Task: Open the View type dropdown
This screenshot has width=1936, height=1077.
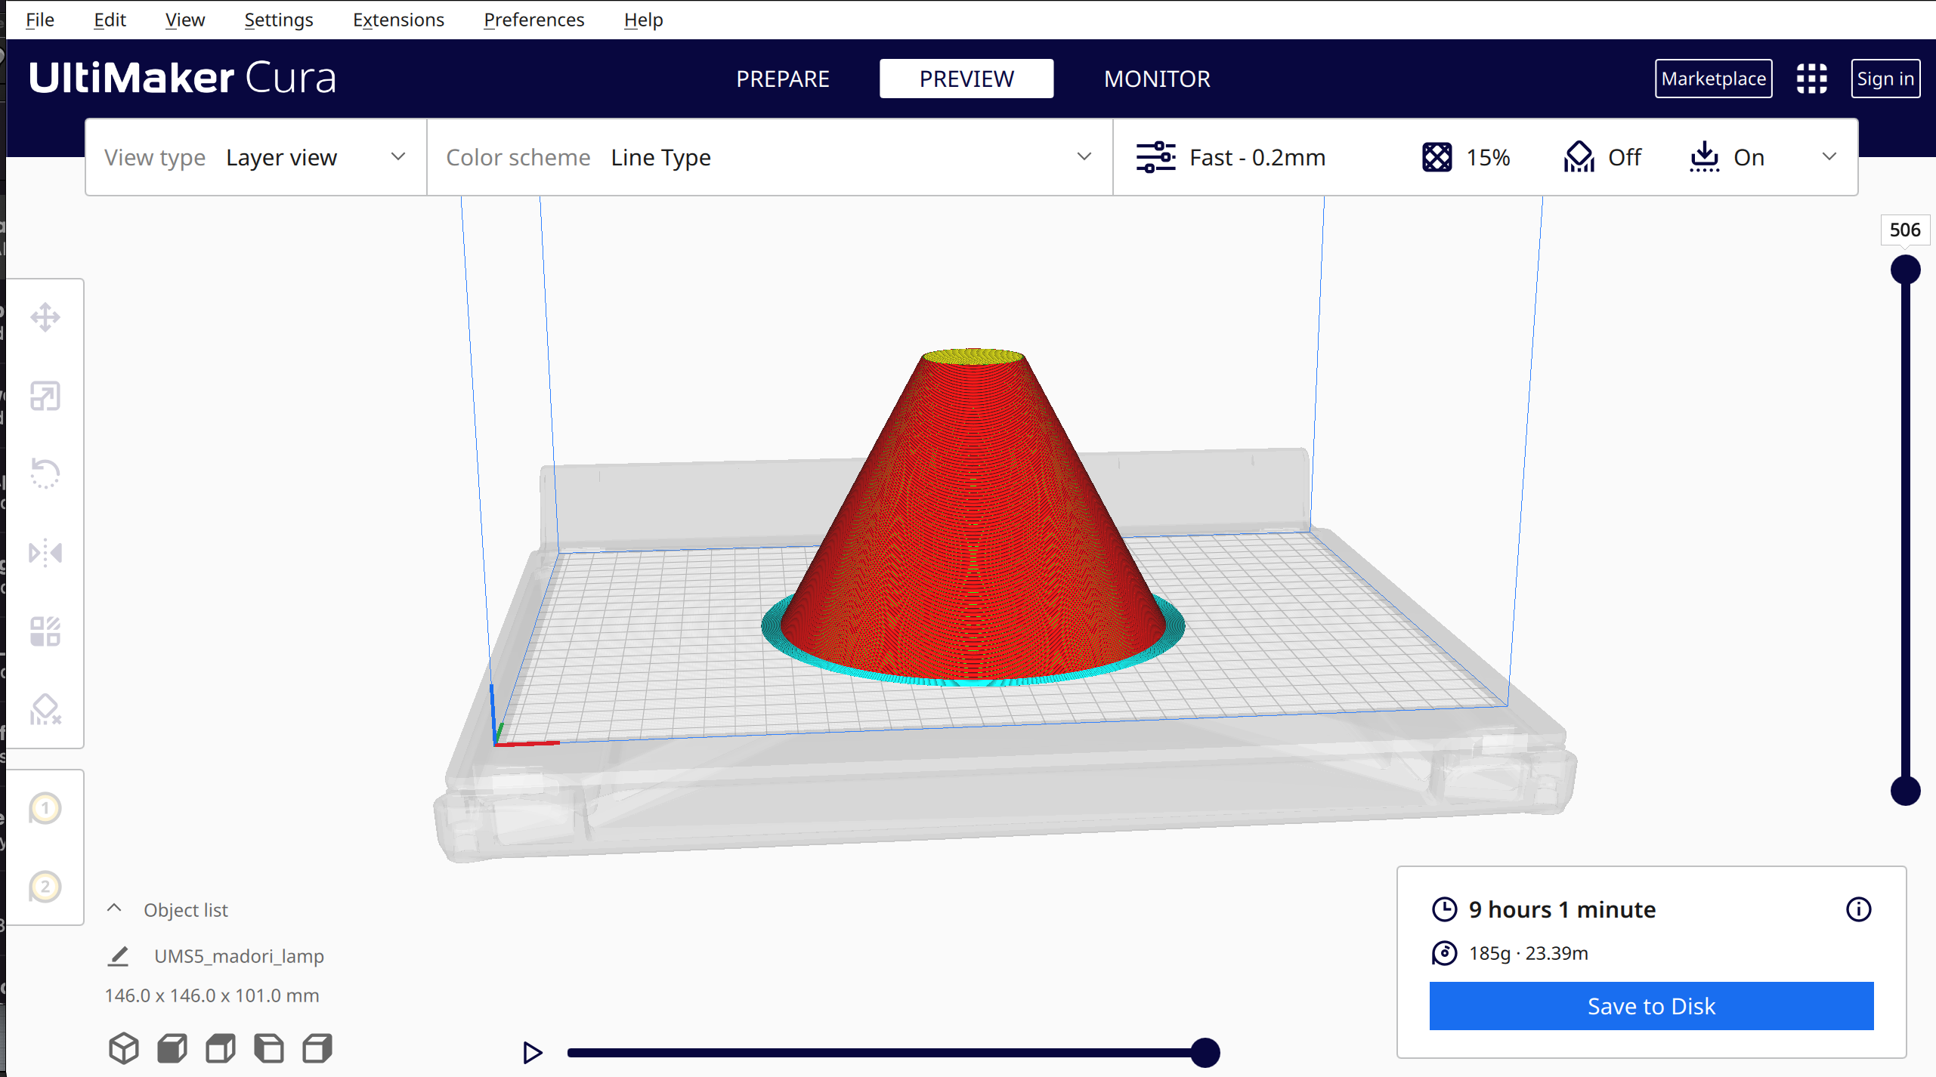Action: (255, 157)
